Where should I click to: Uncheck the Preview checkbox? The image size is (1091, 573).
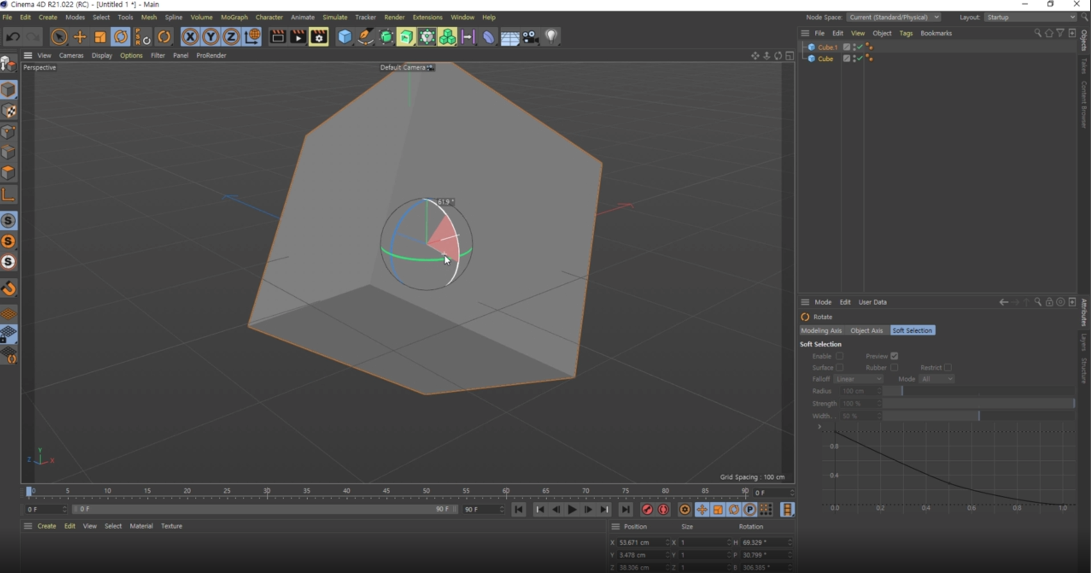pos(894,356)
